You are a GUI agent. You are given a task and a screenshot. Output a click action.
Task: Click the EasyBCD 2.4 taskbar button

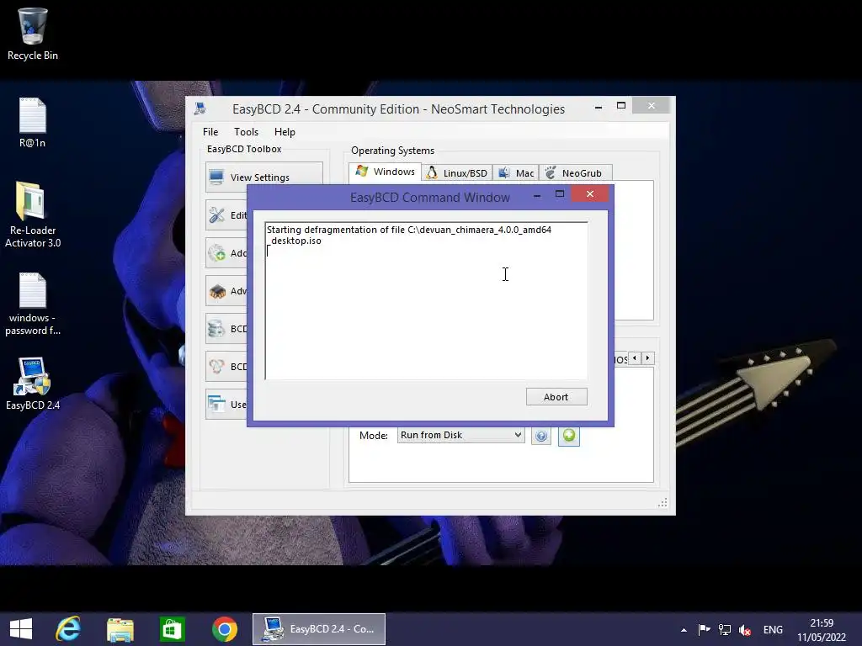[x=319, y=629]
